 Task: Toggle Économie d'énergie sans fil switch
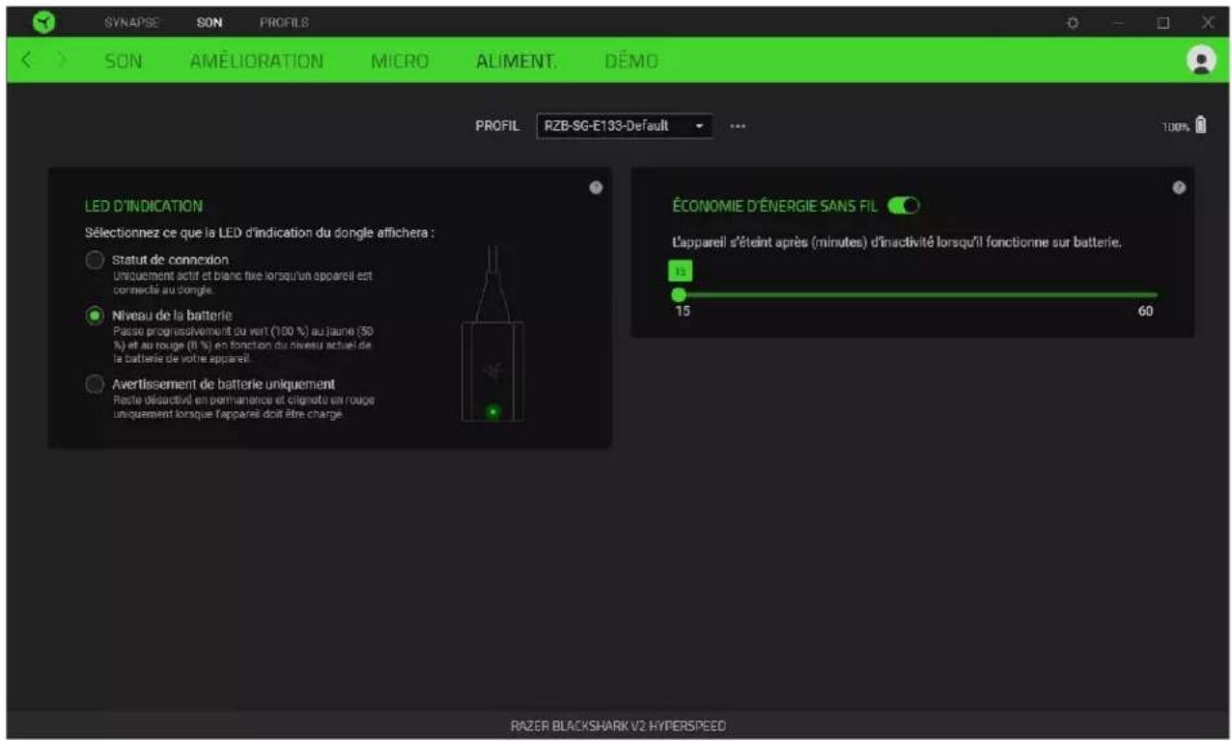[904, 205]
